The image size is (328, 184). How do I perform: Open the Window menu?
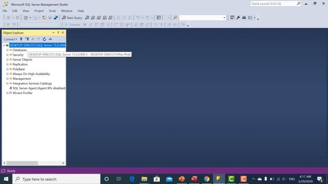[67, 11]
